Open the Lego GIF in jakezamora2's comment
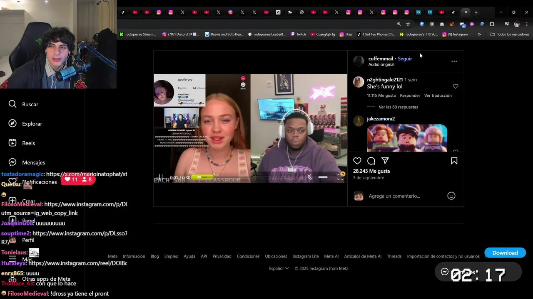The image size is (533, 299). pyautogui.click(x=407, y=138)
